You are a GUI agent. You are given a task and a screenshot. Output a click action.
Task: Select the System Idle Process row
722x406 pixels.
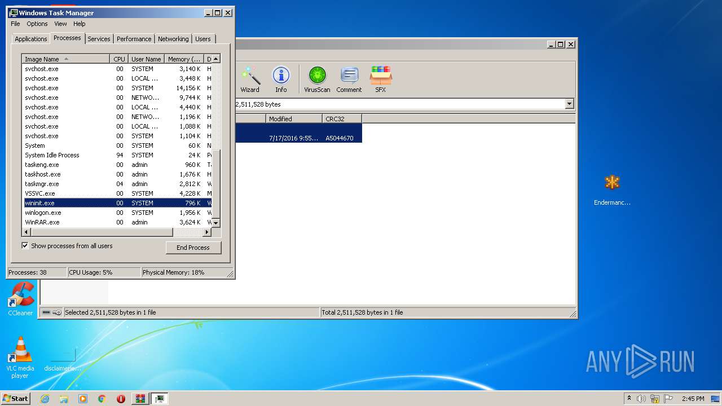pyautogui.click(x=117, y=155)
